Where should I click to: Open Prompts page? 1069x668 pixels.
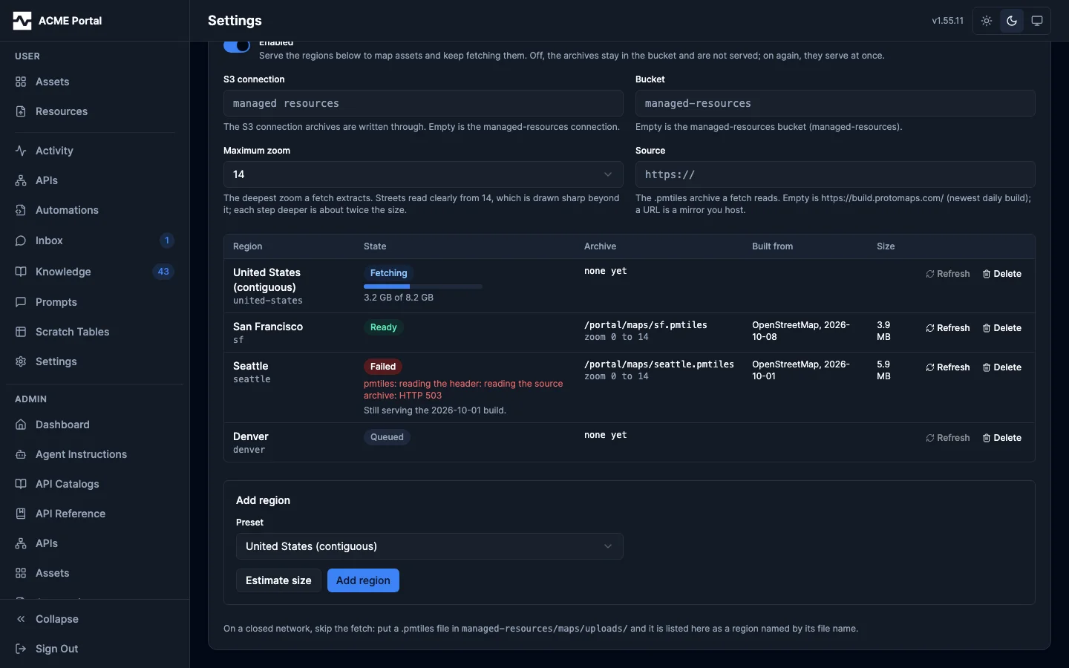pos(94,302)
